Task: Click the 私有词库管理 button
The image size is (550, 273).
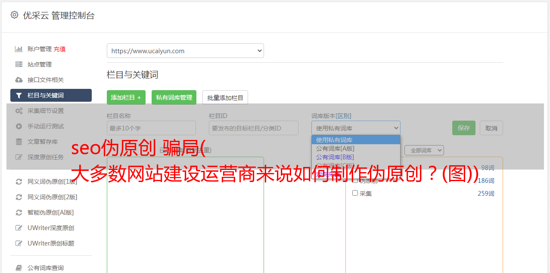Action: (x=174, y=97)
